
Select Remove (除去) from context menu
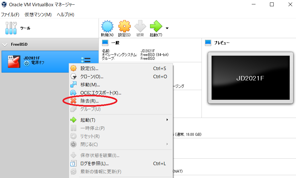click(89, 101)
